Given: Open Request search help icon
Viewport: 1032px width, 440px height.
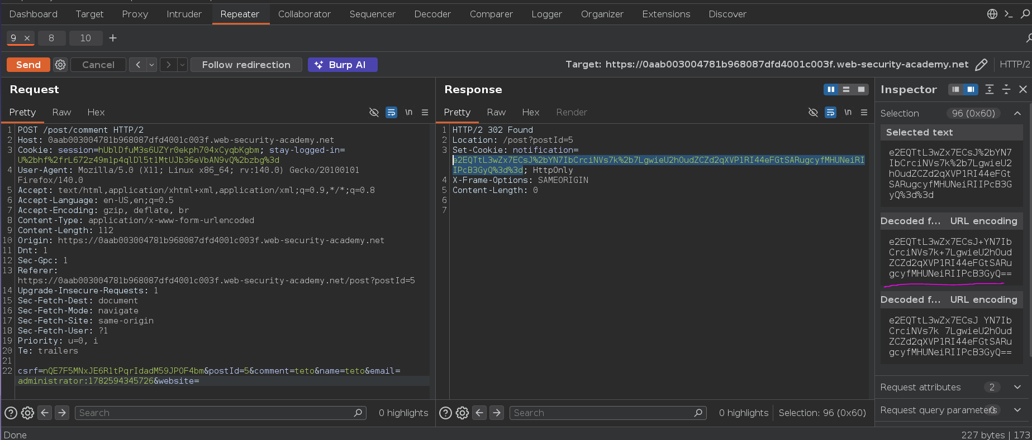Looking at the screenshot, I should tap(11, 413).
